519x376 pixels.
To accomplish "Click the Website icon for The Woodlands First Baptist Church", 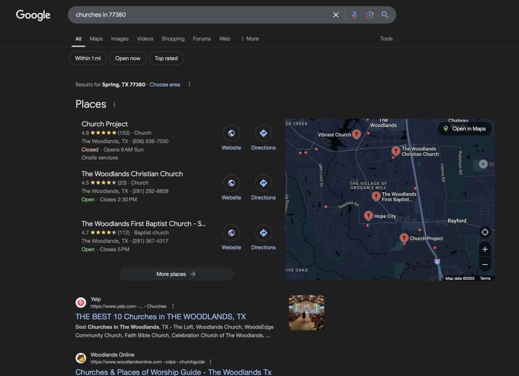I will 231,233.
